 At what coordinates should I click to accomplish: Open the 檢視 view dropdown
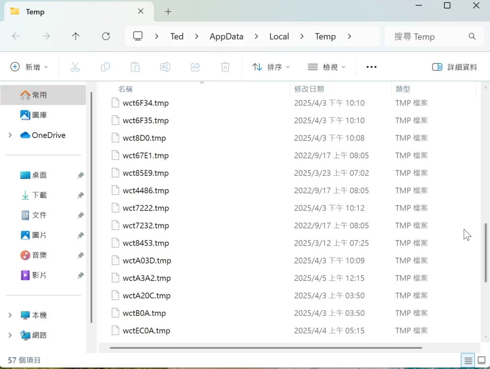click(326, 67)
